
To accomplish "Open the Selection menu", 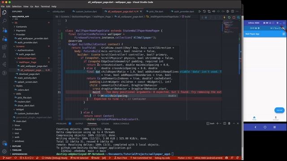I will coord(17,6).
